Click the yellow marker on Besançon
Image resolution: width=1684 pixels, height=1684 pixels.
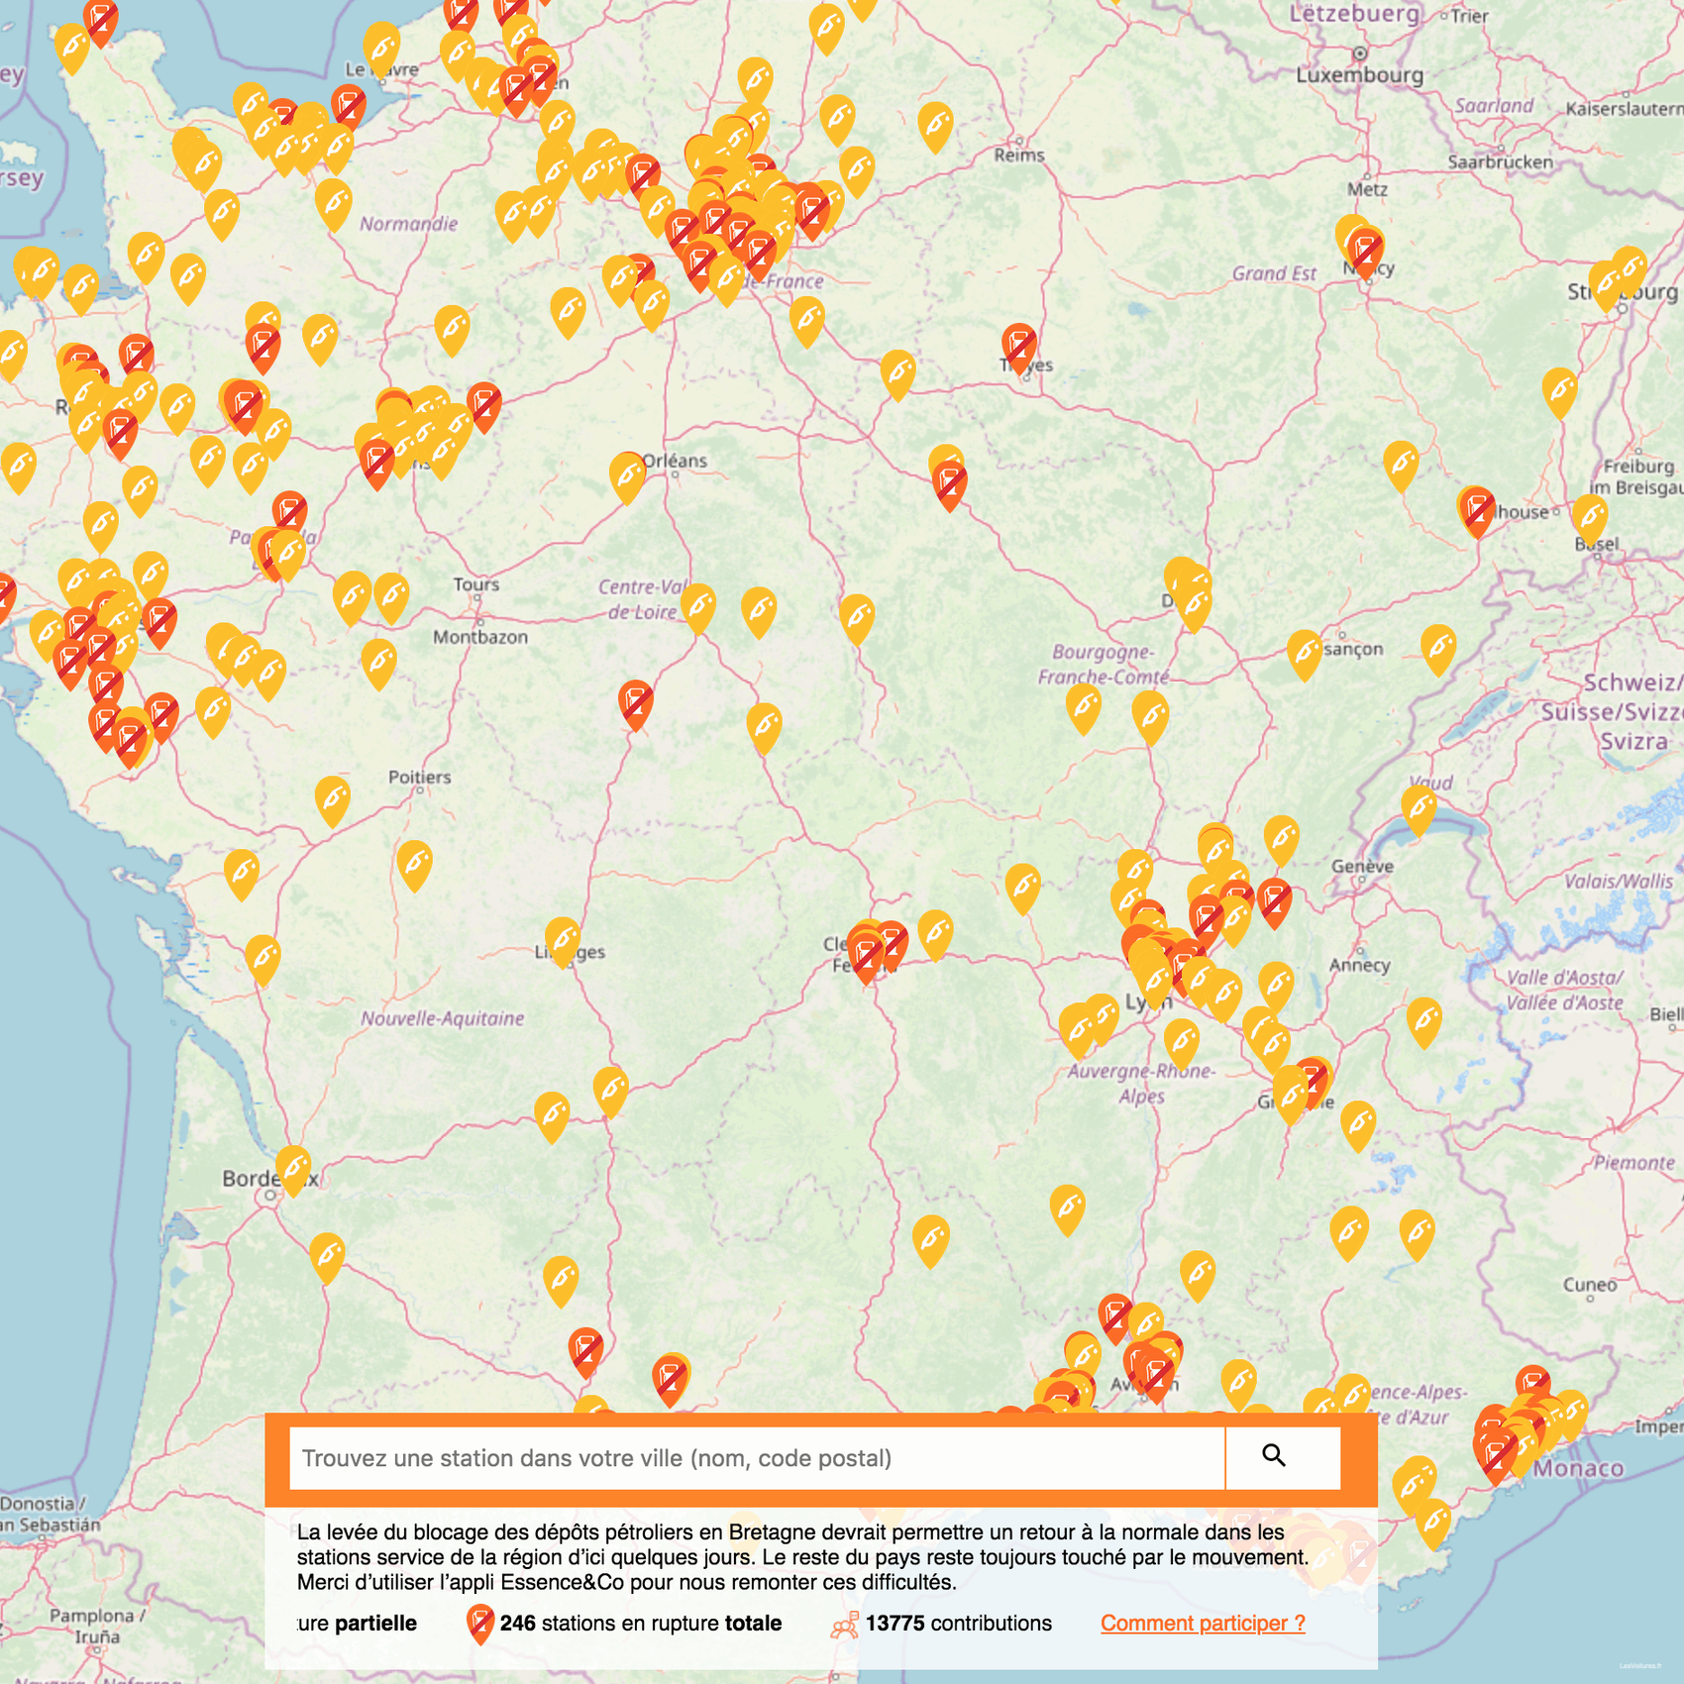click(x=1305, y=653)
